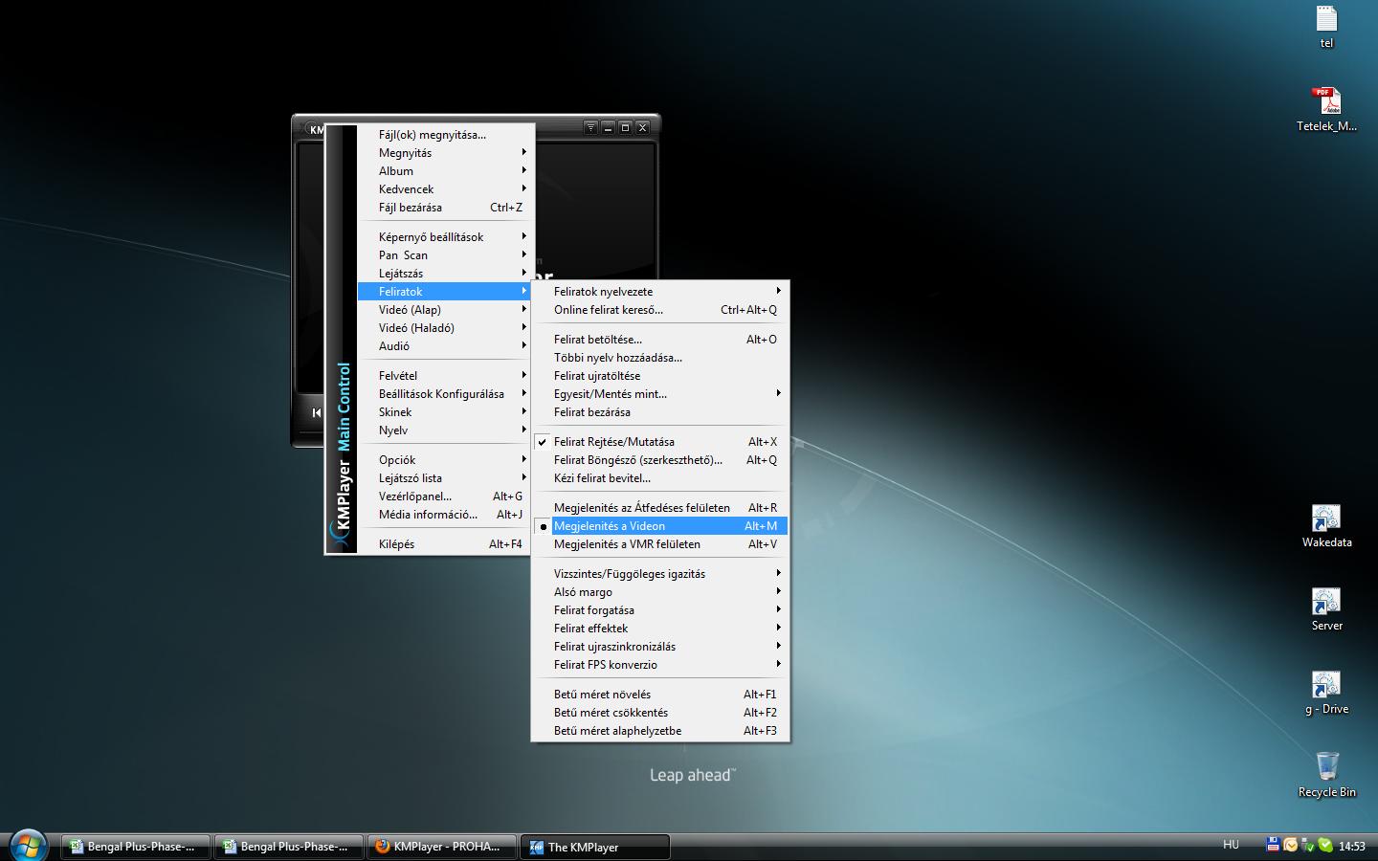Open Felirat FPS konverzio submenu item
Screen dimensions: 1378x861
tap(660, 665)
